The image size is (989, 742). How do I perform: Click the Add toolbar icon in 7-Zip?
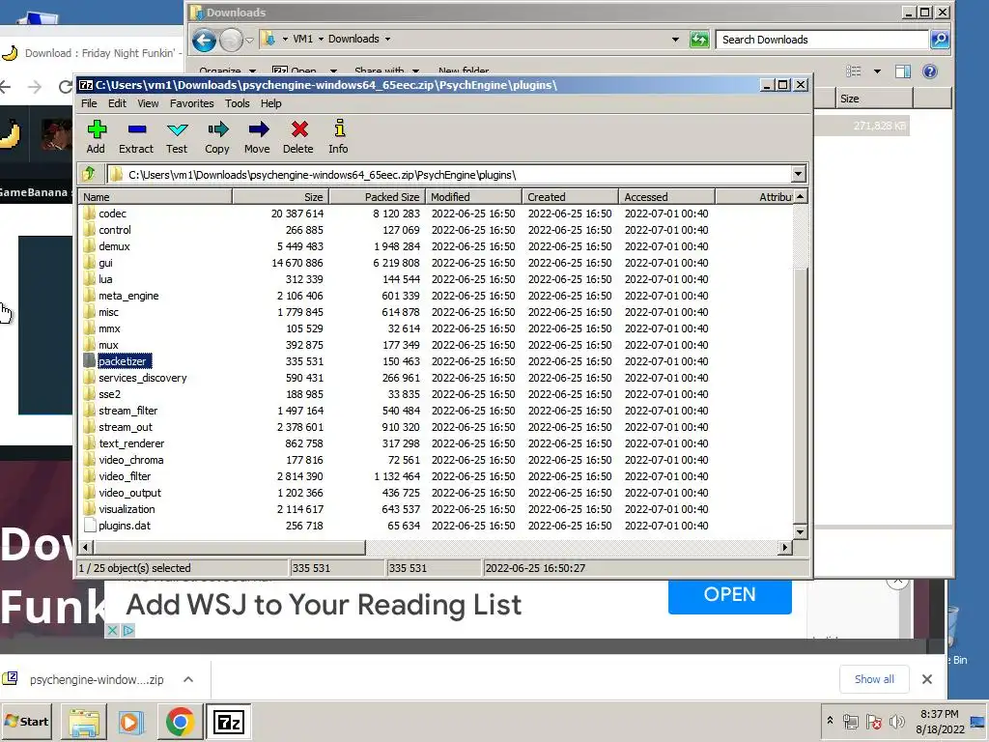(x=96, y=130)
